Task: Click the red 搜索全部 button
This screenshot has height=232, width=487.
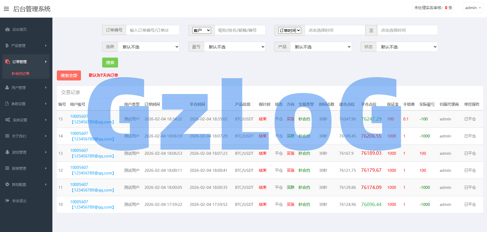Action: click(69, 75)
